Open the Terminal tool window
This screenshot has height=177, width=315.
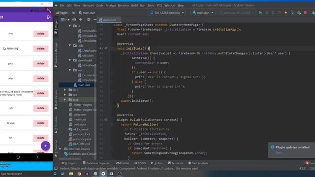coord(175,163)
